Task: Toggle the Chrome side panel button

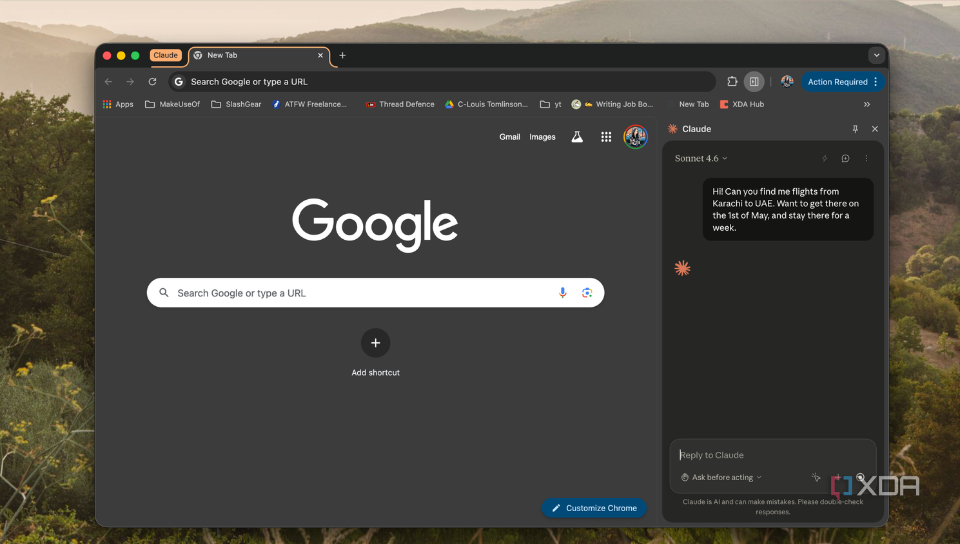Action: (754, 82)
